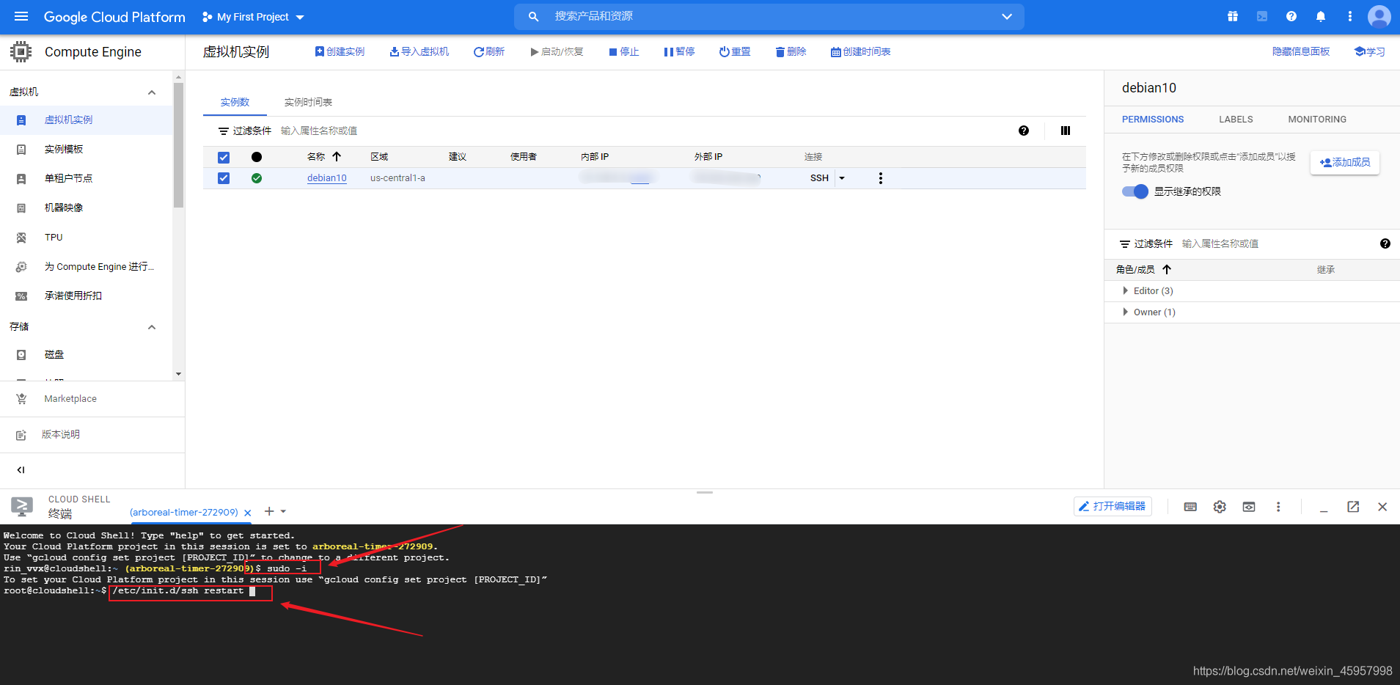The height and width of the screenshot is (685, 1400).
Task: Close the arboreal-timer-272909 terminal tab
Action: coord(248,513)
